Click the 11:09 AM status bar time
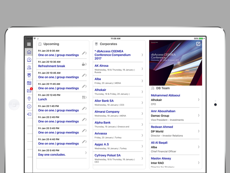230x173 pixels. [115, 38]
